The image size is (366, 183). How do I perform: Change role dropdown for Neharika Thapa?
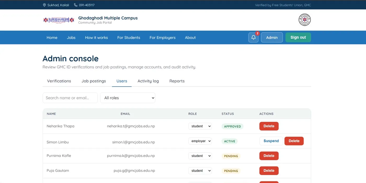[x=200, y=126]
